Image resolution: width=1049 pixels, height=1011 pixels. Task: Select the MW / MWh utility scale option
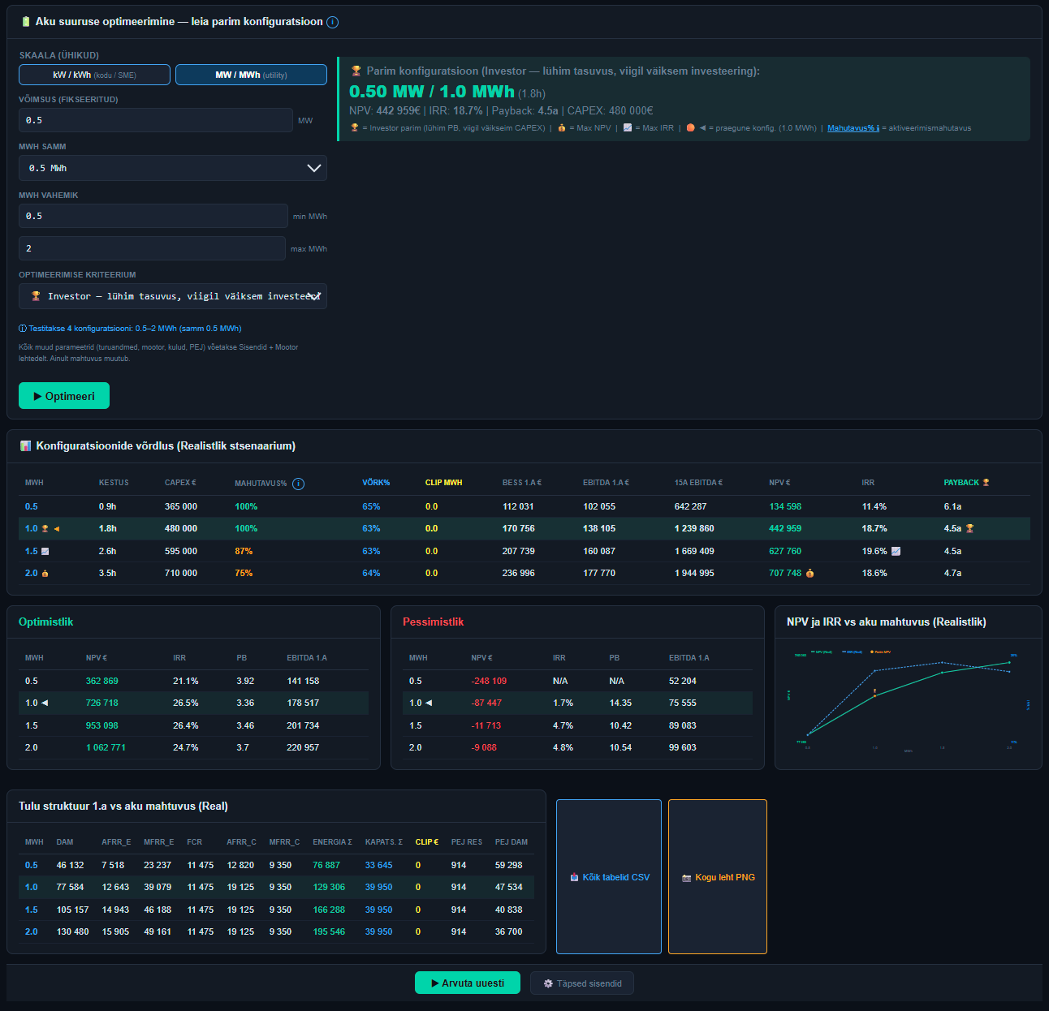(251, 75)
